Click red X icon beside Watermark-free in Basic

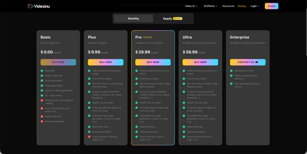pyautogui.click(x=42, y=116)
